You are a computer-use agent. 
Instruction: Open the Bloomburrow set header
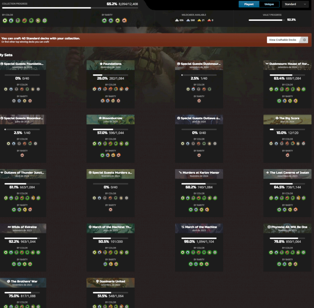(111, 120)
